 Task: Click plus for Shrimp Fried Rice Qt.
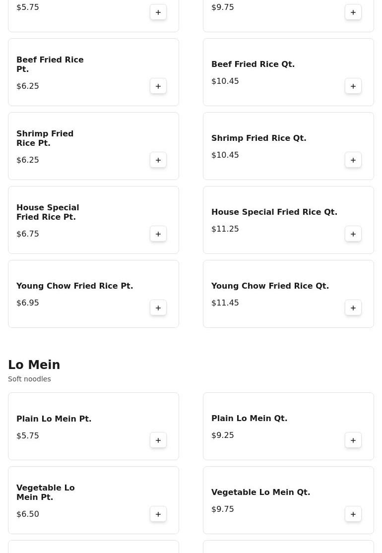click(353, 160)
